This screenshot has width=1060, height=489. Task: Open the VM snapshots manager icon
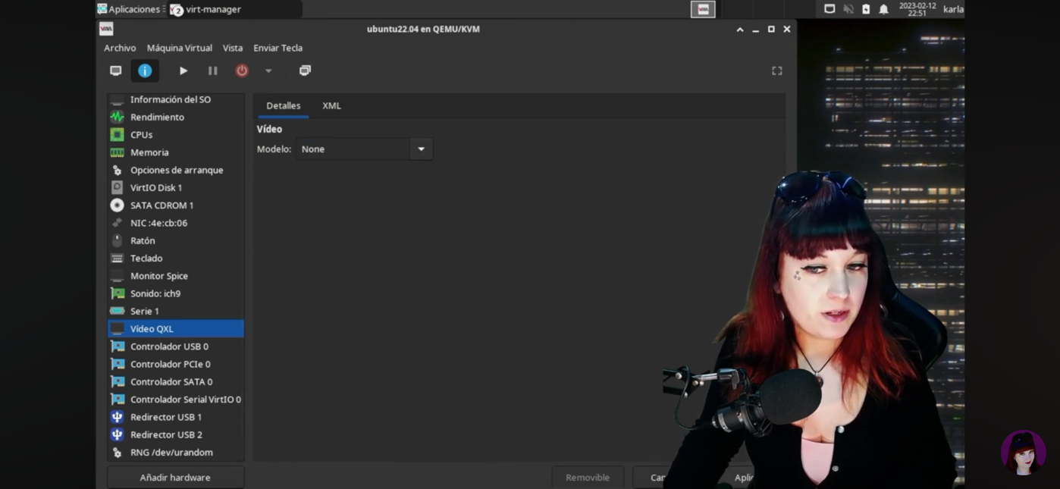pos(305,71)
